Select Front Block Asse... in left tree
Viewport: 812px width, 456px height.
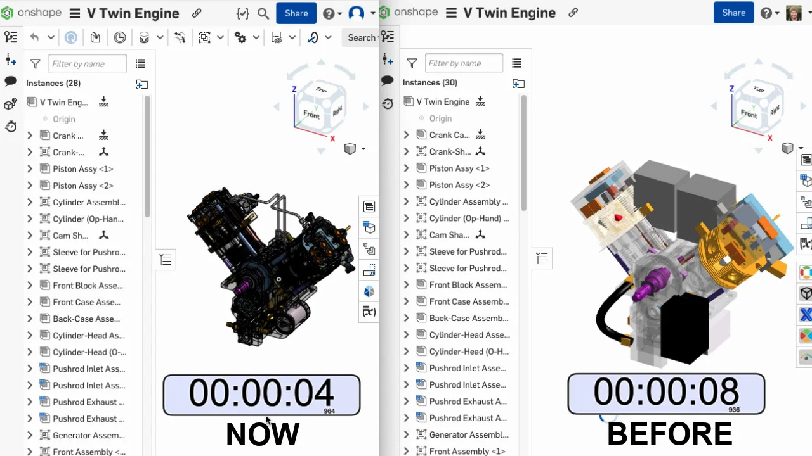pos(88,286)
